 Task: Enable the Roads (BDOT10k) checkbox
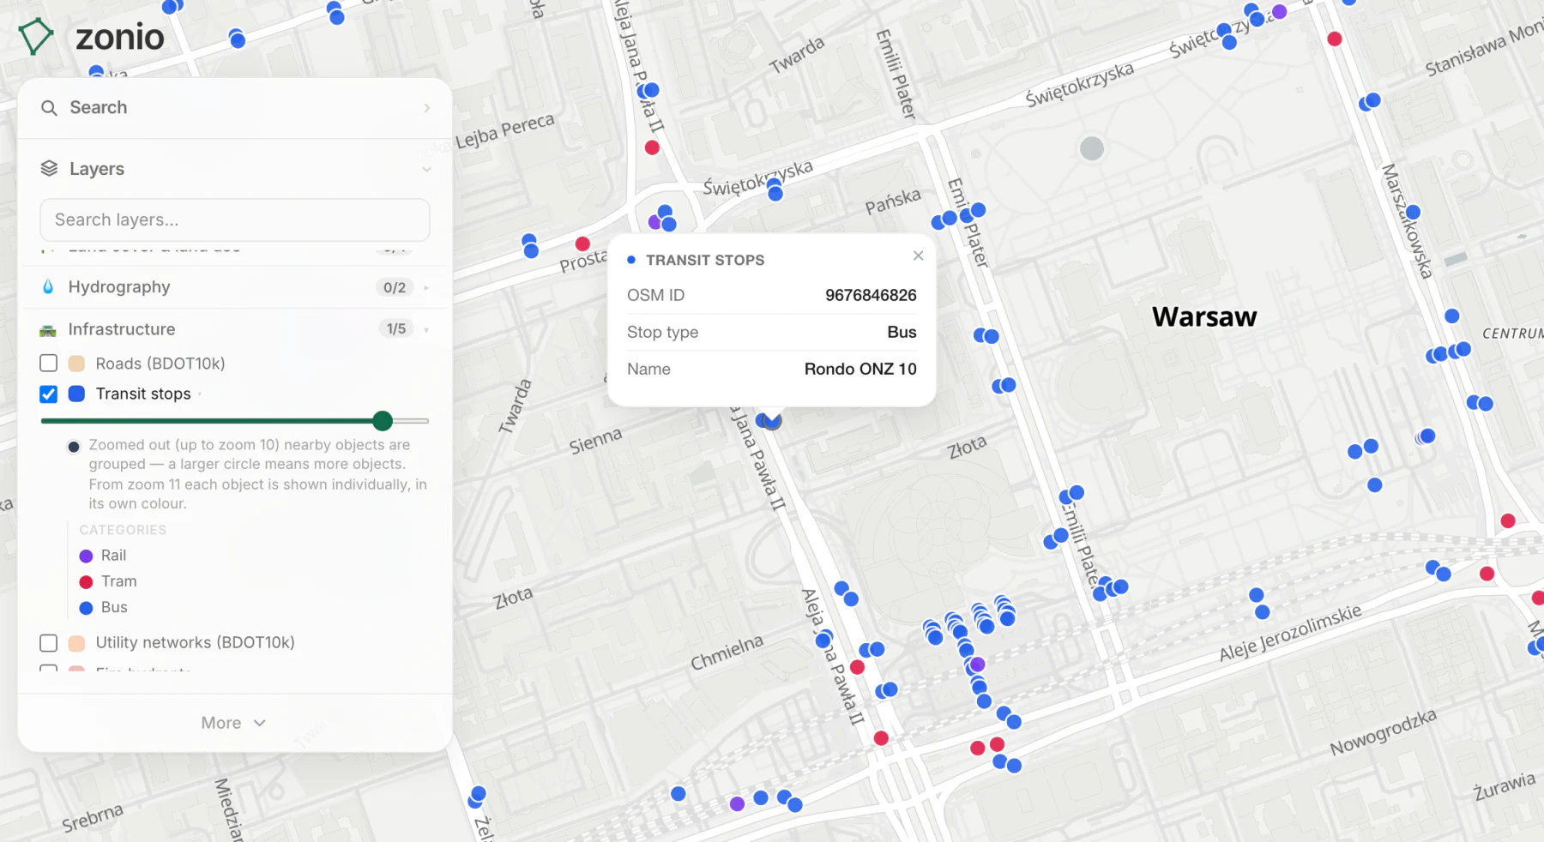tap(49, 364)
